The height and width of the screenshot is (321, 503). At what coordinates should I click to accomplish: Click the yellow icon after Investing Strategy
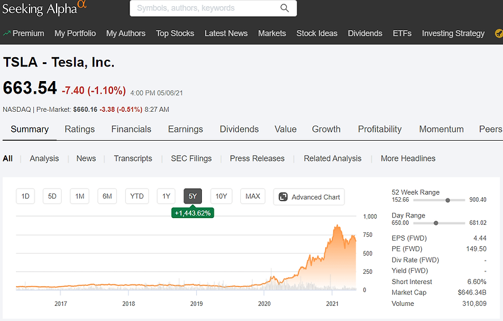tap(499, 33)
